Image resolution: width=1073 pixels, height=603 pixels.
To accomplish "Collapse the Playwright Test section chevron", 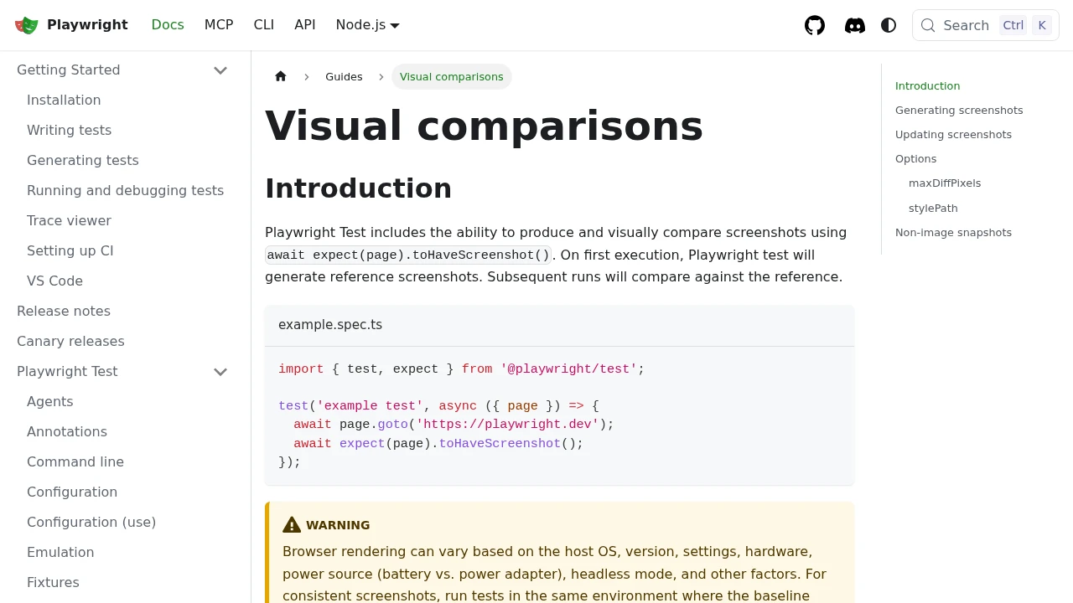I will (x=220, y=372).
